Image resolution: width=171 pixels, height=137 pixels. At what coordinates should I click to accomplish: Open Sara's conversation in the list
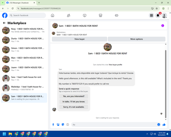24,78
